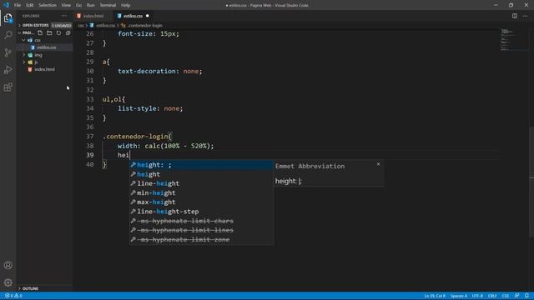Select '-ms-hyphenate-limit-zone' suggestion
The width and height of the screenshot is (534, 300).
pyautogui.click(x=201, y=240)
